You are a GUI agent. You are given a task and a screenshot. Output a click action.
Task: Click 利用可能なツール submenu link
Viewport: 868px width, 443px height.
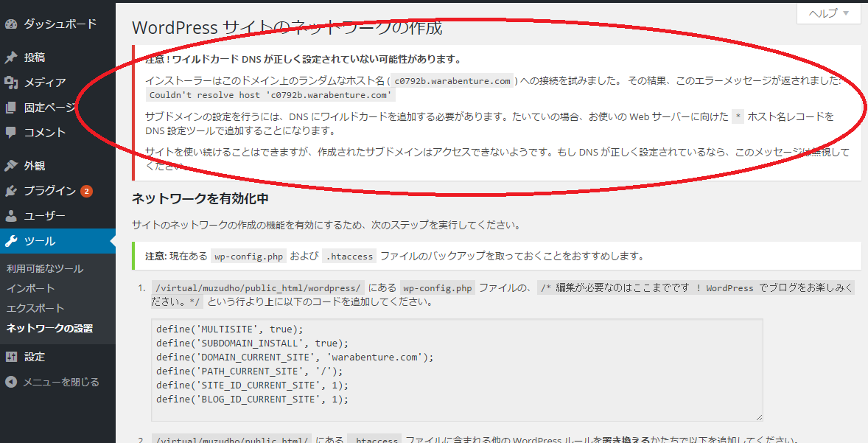(45, 268)
